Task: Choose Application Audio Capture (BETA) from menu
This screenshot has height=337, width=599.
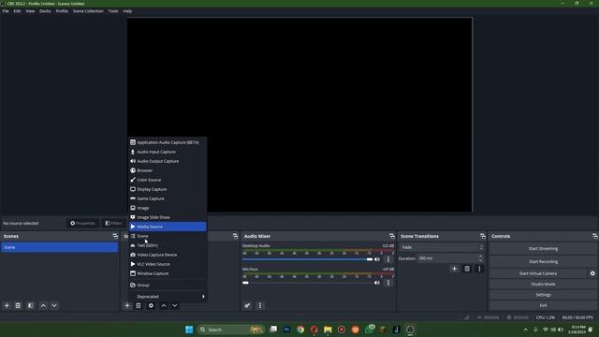Action: pos(168,142)
